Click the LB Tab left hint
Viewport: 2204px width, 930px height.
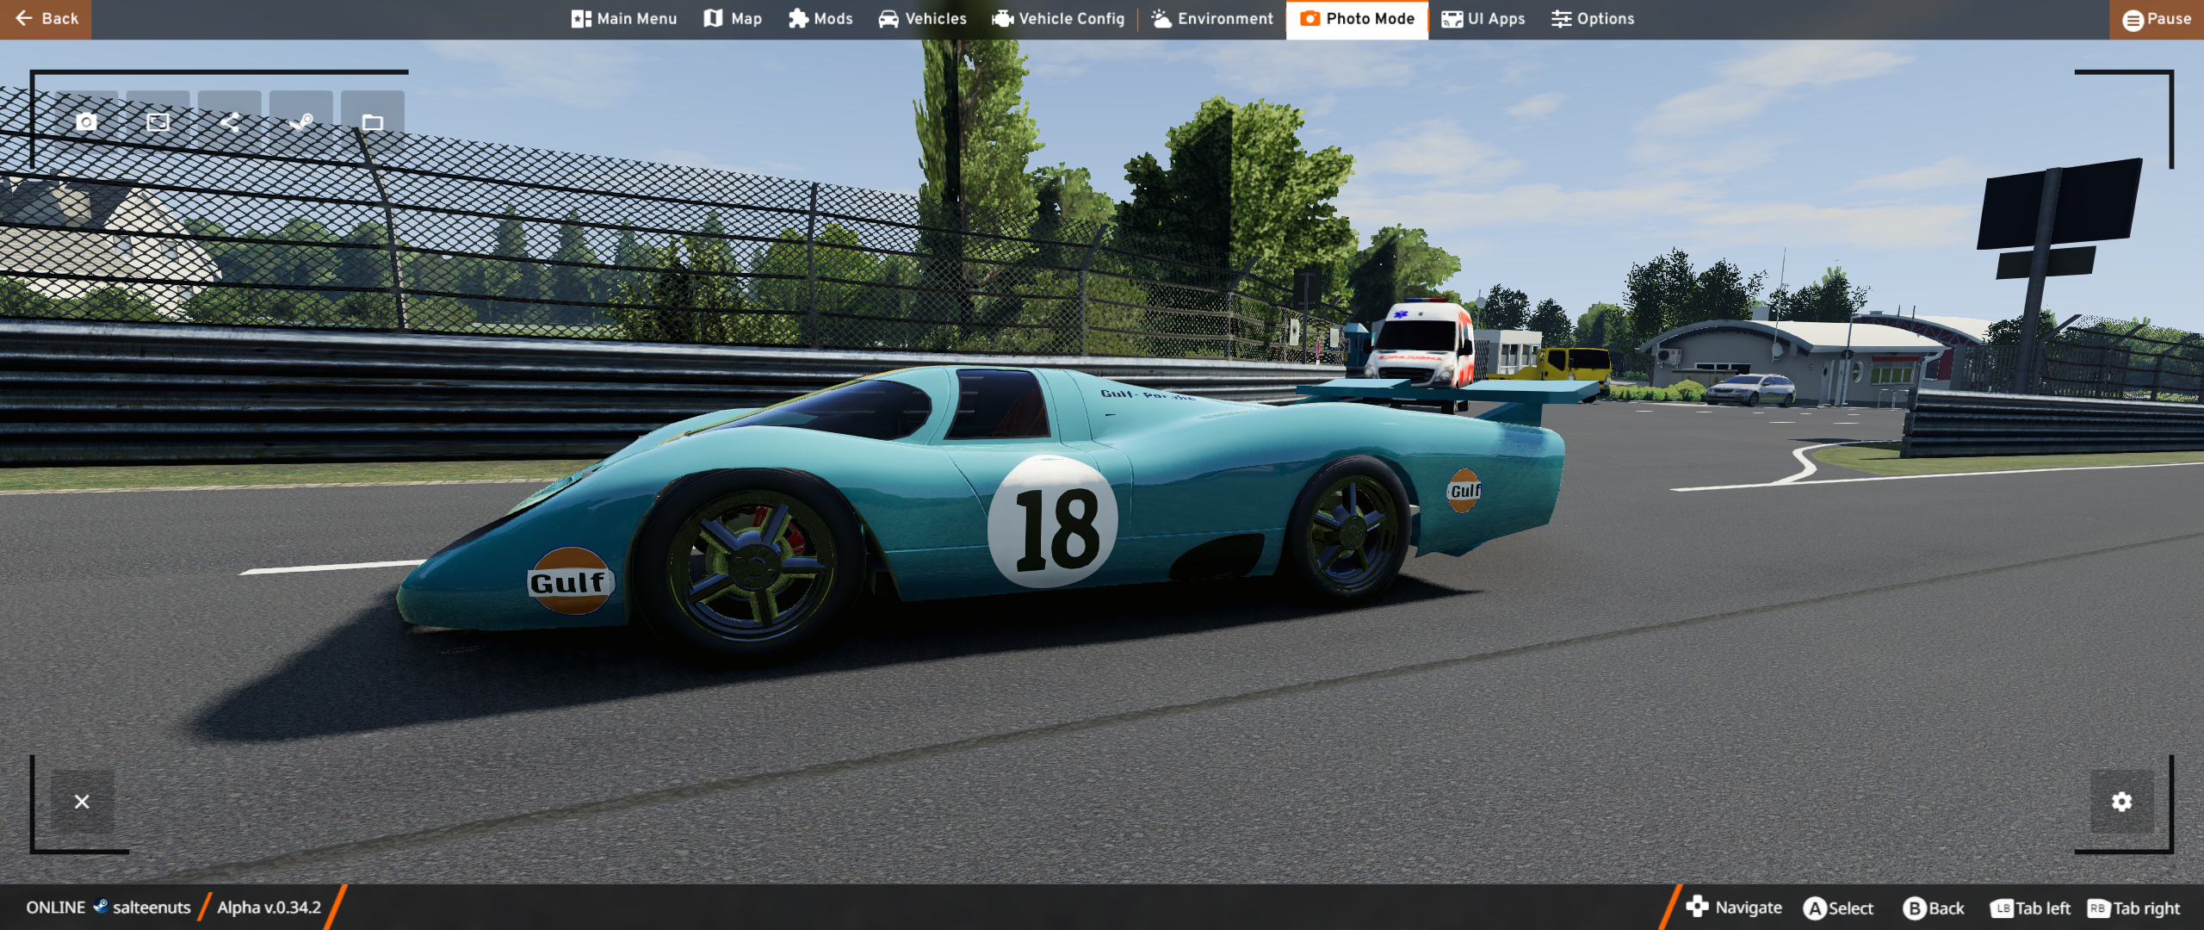tap(2030, 908)
